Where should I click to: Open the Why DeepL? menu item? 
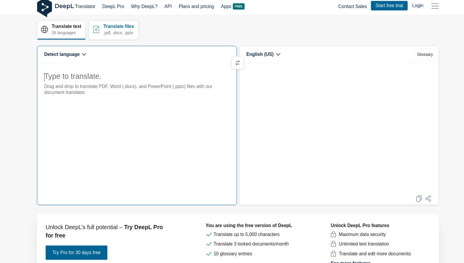click(144, 6)
